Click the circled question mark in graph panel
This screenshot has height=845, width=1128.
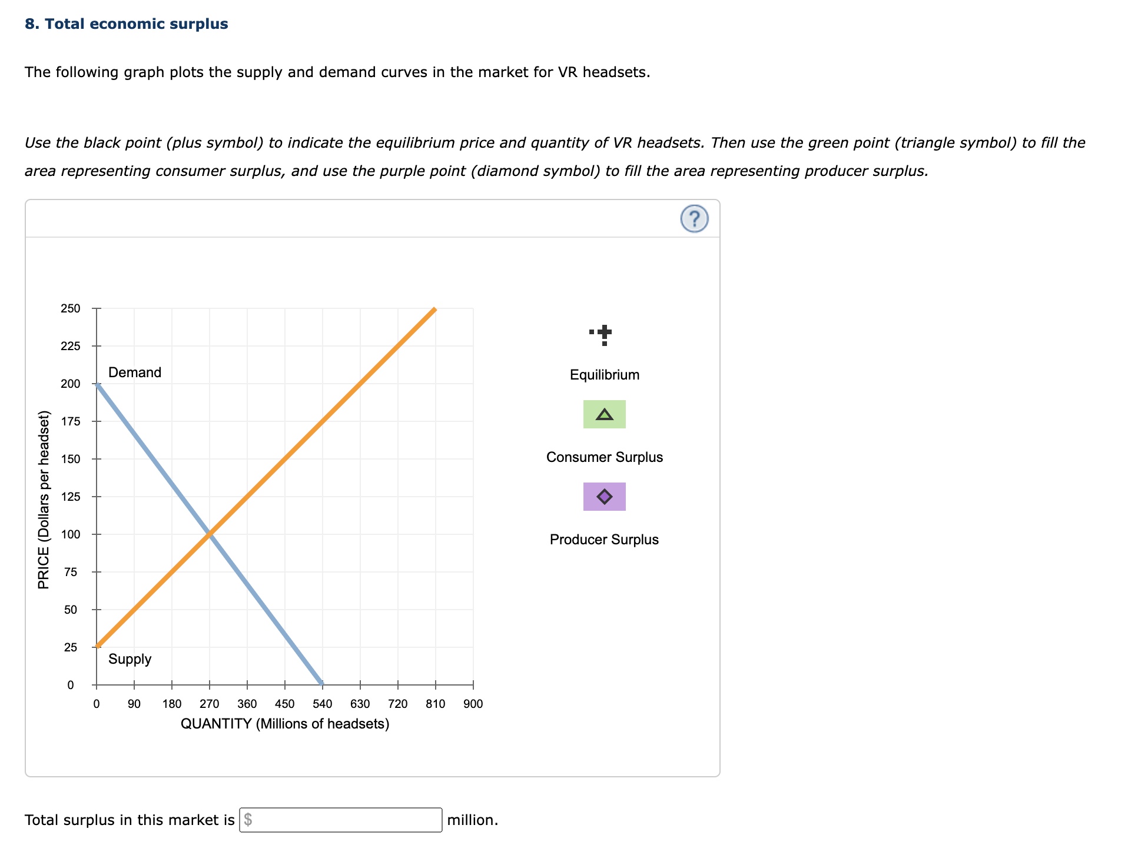tap(694, 218)
